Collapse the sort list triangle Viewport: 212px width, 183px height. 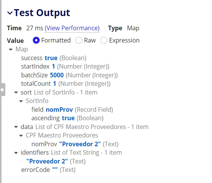16,93
